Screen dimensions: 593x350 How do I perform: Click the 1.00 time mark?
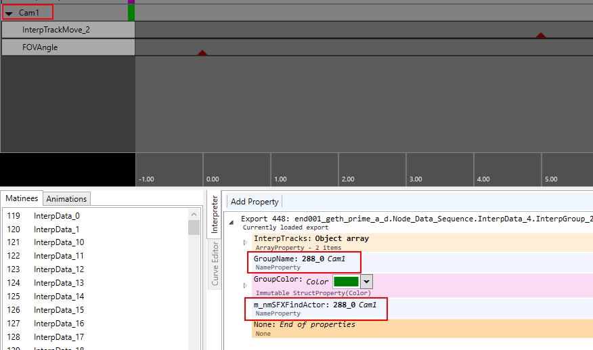pos(280,179)
